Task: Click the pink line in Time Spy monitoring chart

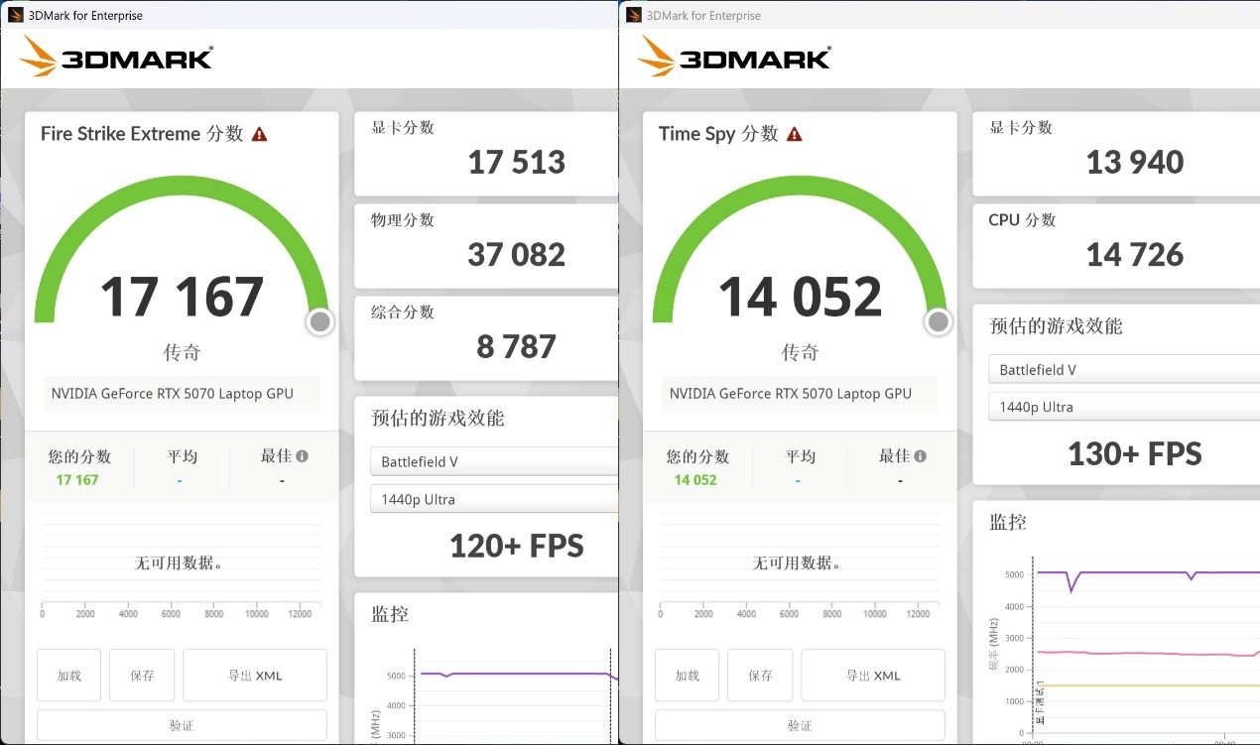Action: [x=1141, y=653]
